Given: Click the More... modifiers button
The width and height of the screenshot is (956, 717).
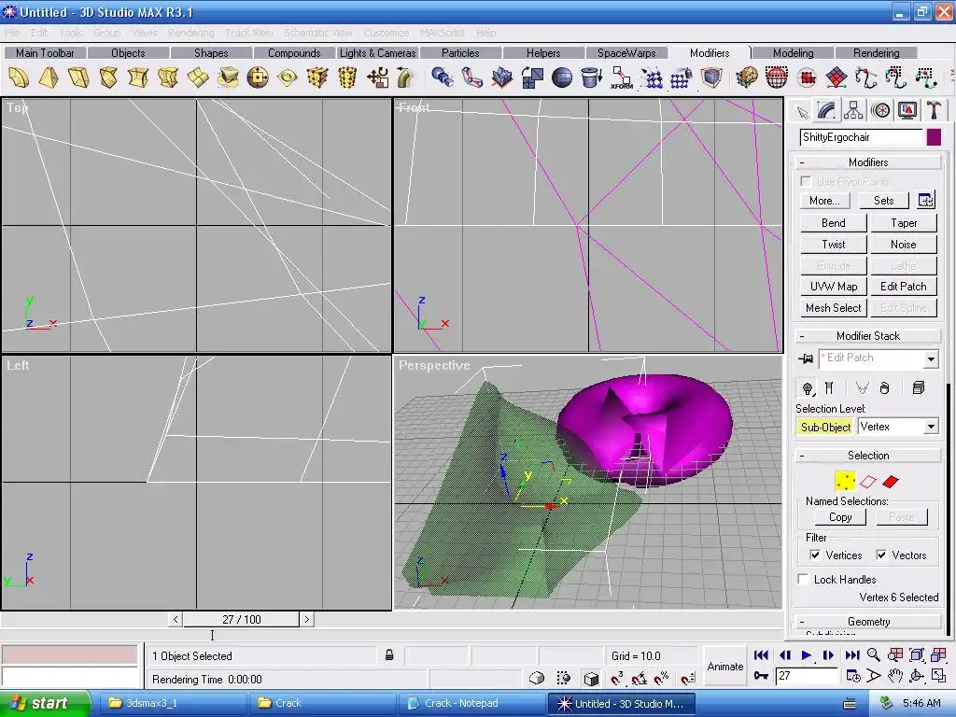Looking at the screenshot, I should [824, 201].
